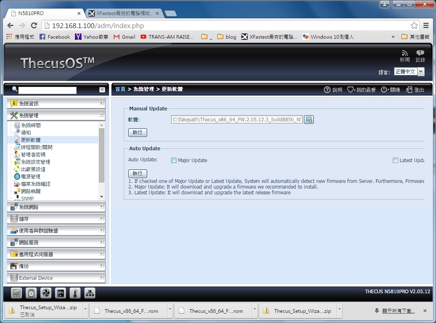Click the 首頁 breadcrumb link
Screen dimensions: 436x323
point(120,89)
